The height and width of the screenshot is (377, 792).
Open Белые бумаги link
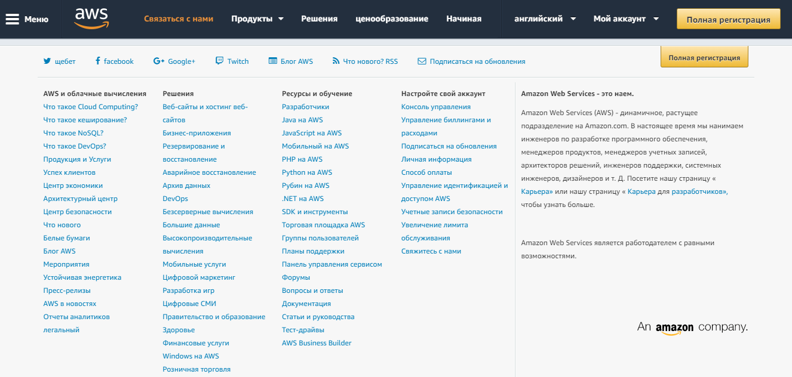66,238
